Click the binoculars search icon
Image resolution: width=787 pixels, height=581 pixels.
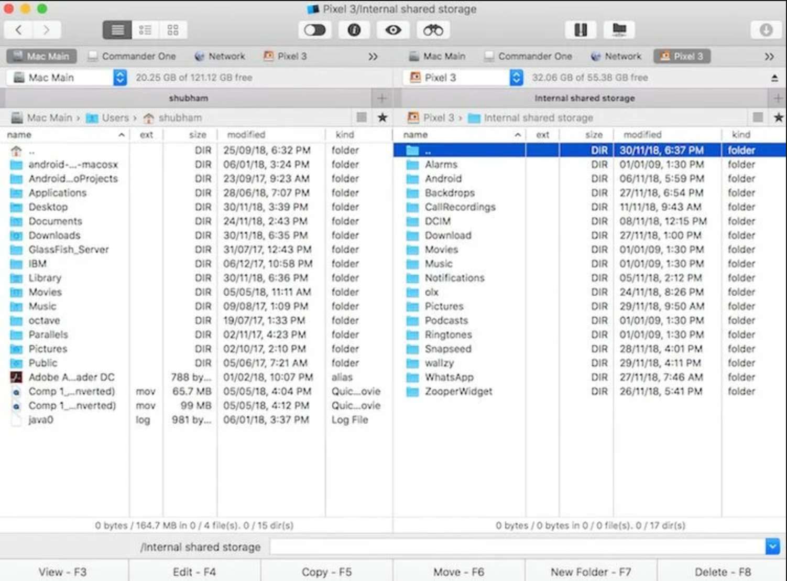[x=433, y=30]
